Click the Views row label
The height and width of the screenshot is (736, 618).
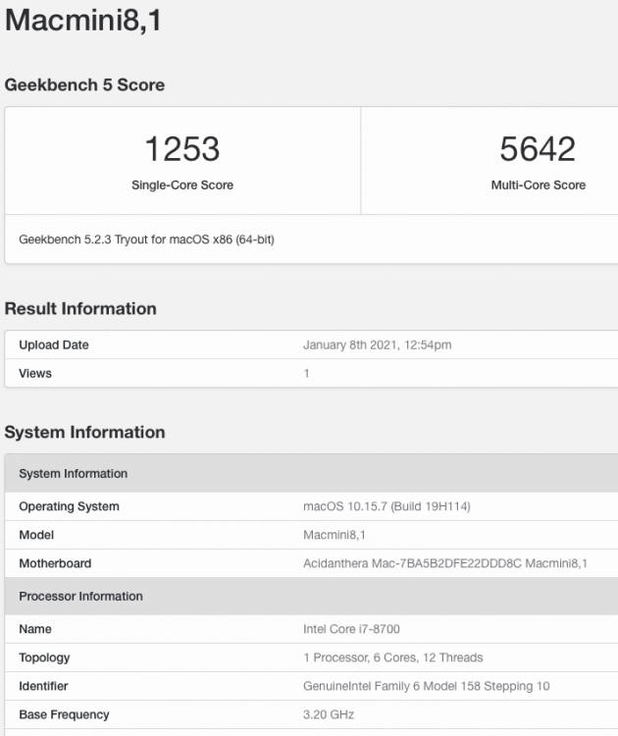point(35,374)
